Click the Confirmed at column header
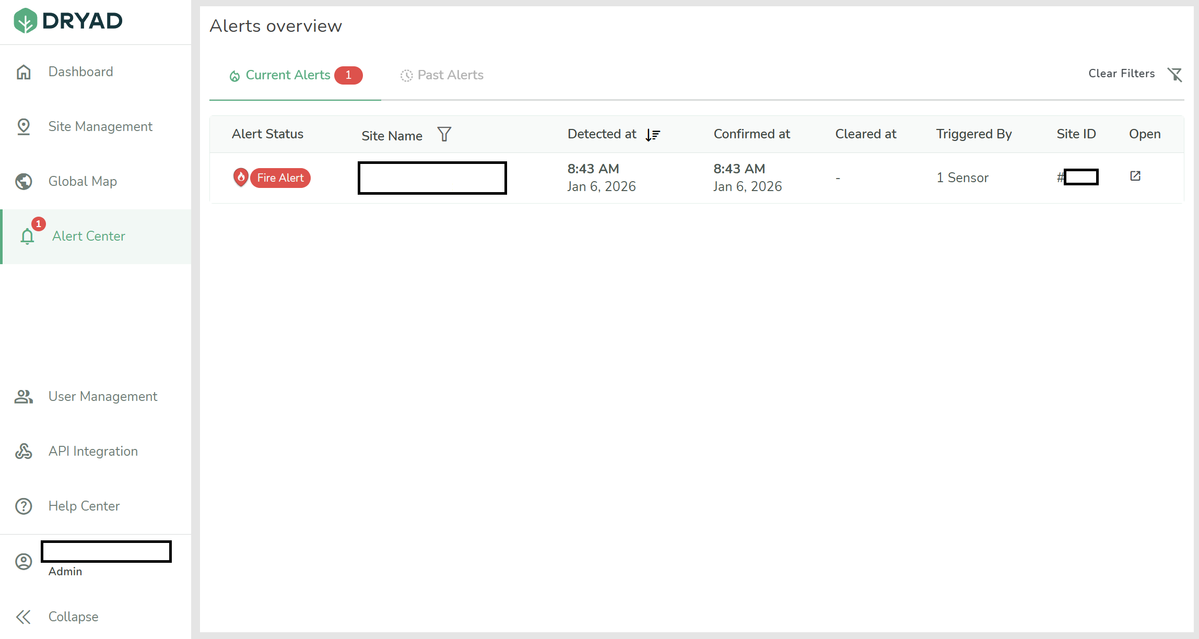The width and height of the screenshot is (1199, 639). click(x=751, y=134)
